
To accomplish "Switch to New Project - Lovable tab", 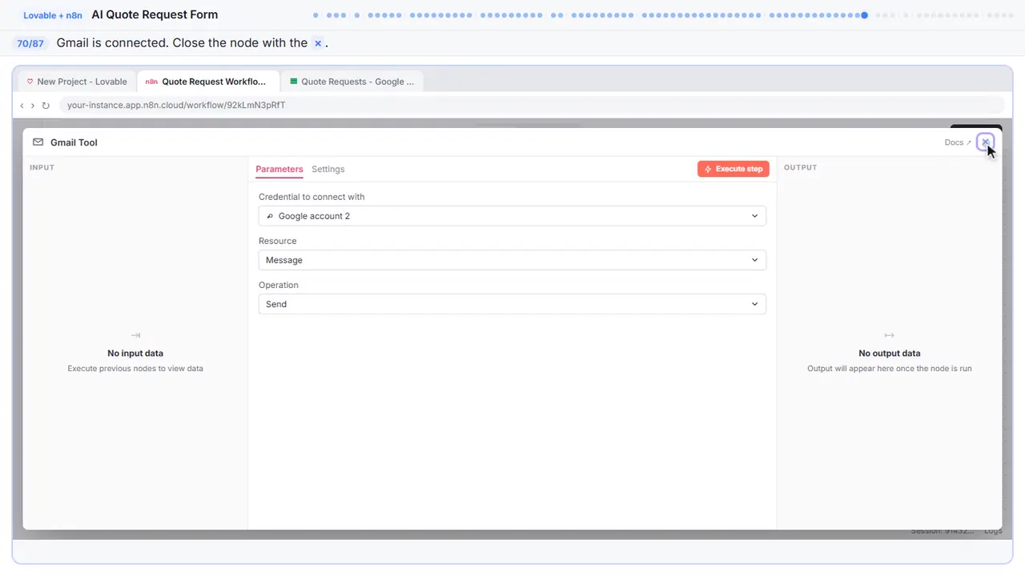I will point(77,82).
